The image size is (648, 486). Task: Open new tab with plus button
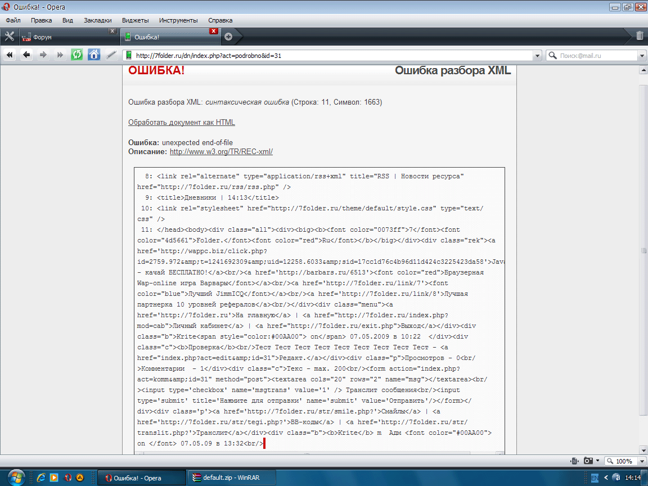click(228, 37)
